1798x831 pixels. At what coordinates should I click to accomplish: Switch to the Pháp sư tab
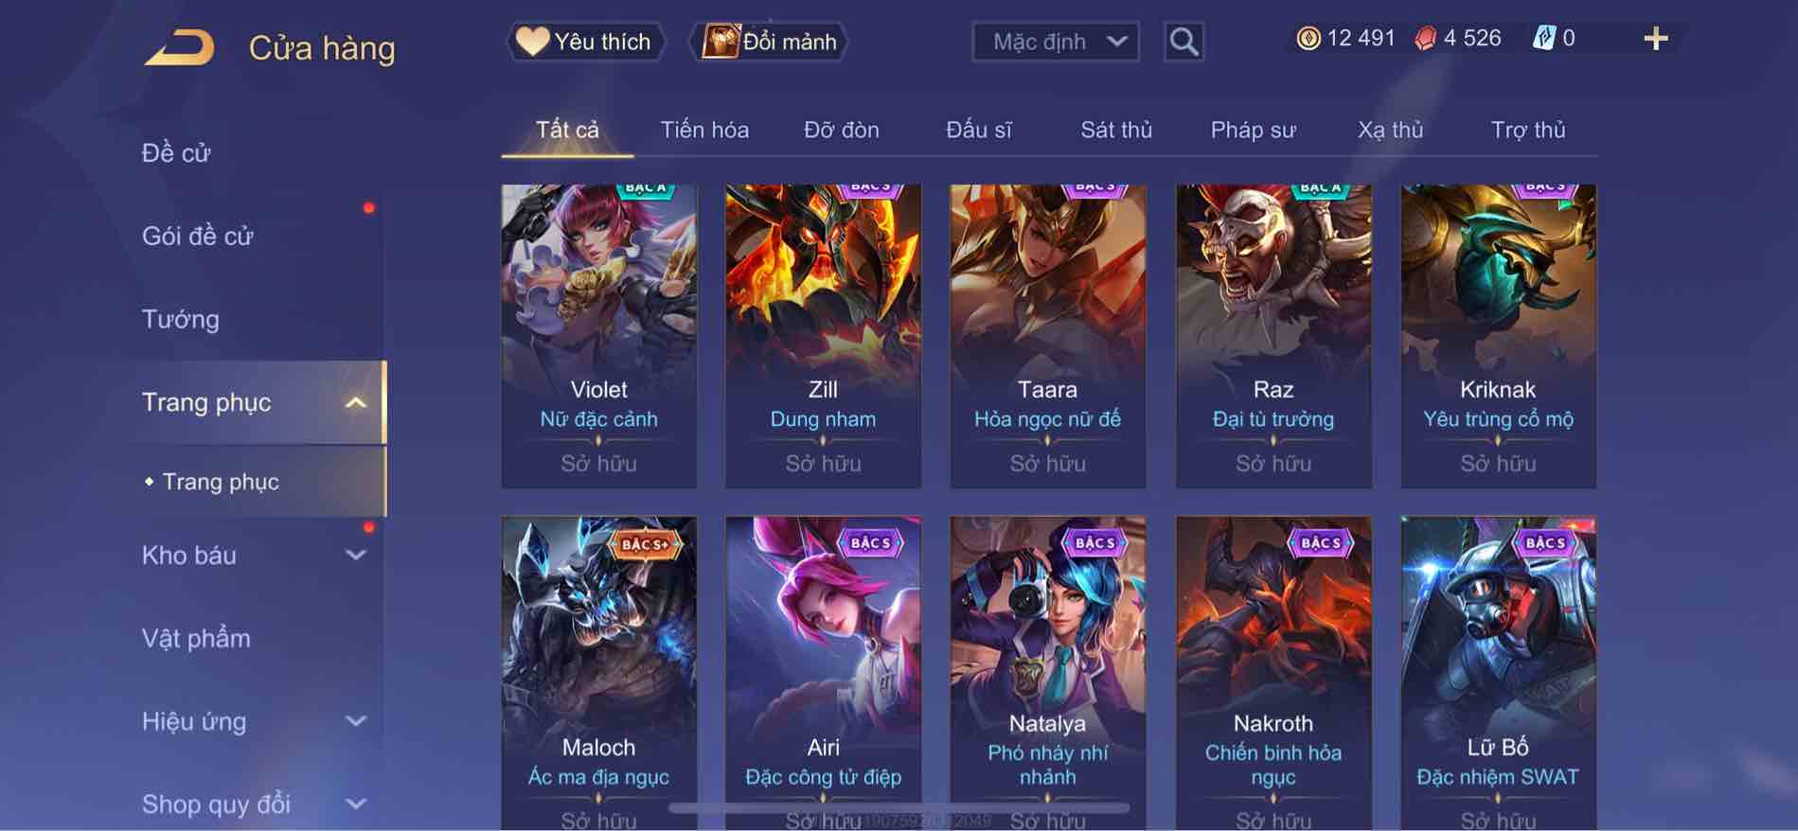[1253, 130]
